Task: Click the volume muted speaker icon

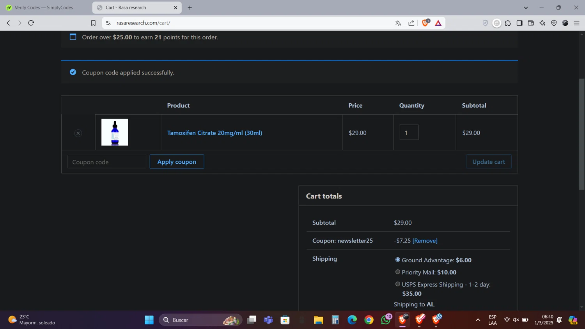Action: (516, 320)
